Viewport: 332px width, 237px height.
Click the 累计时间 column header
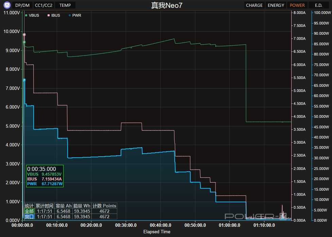pyautogui.click(x=45, y=206)
